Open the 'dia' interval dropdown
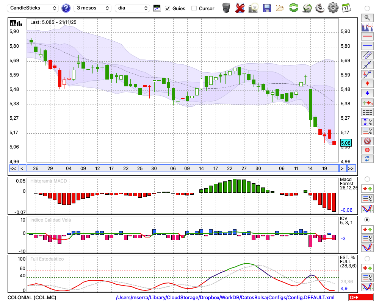379x303 pixels. pyautogui.click(x=132, y=8)
